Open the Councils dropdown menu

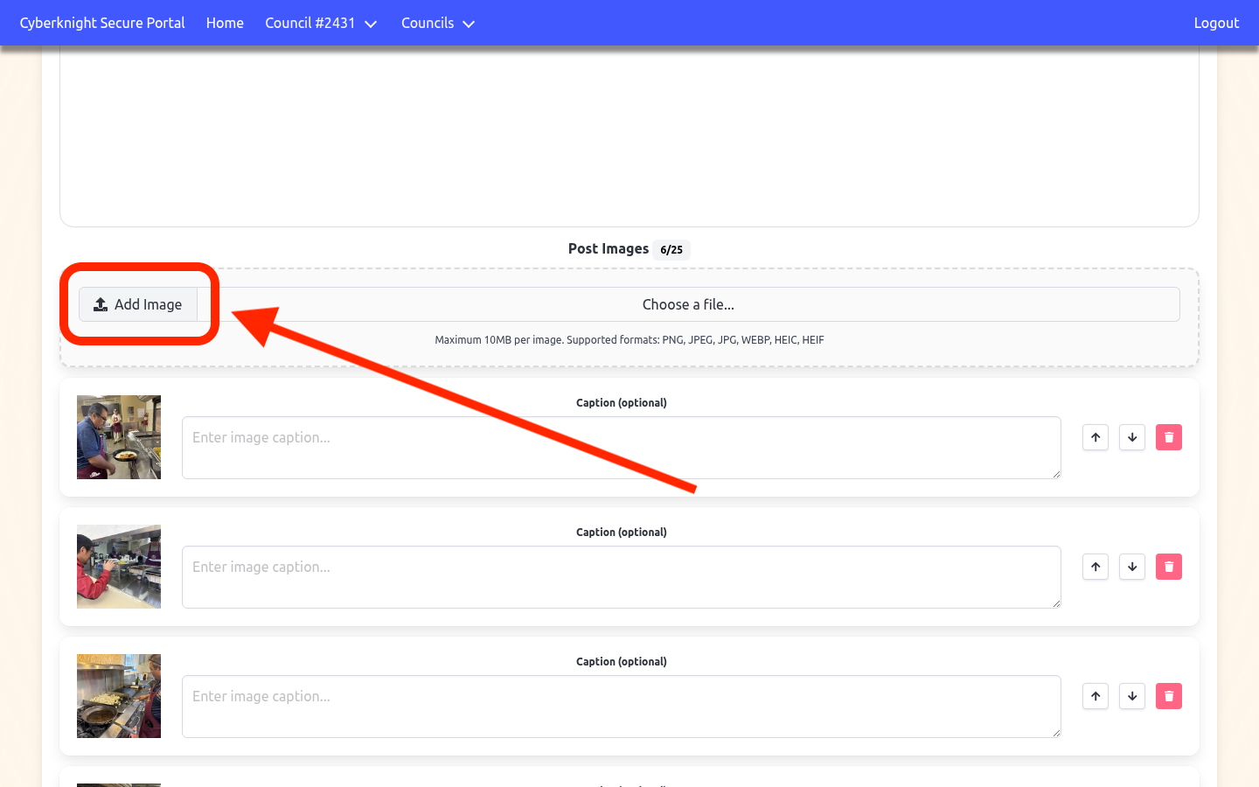(x=437, y=24)
